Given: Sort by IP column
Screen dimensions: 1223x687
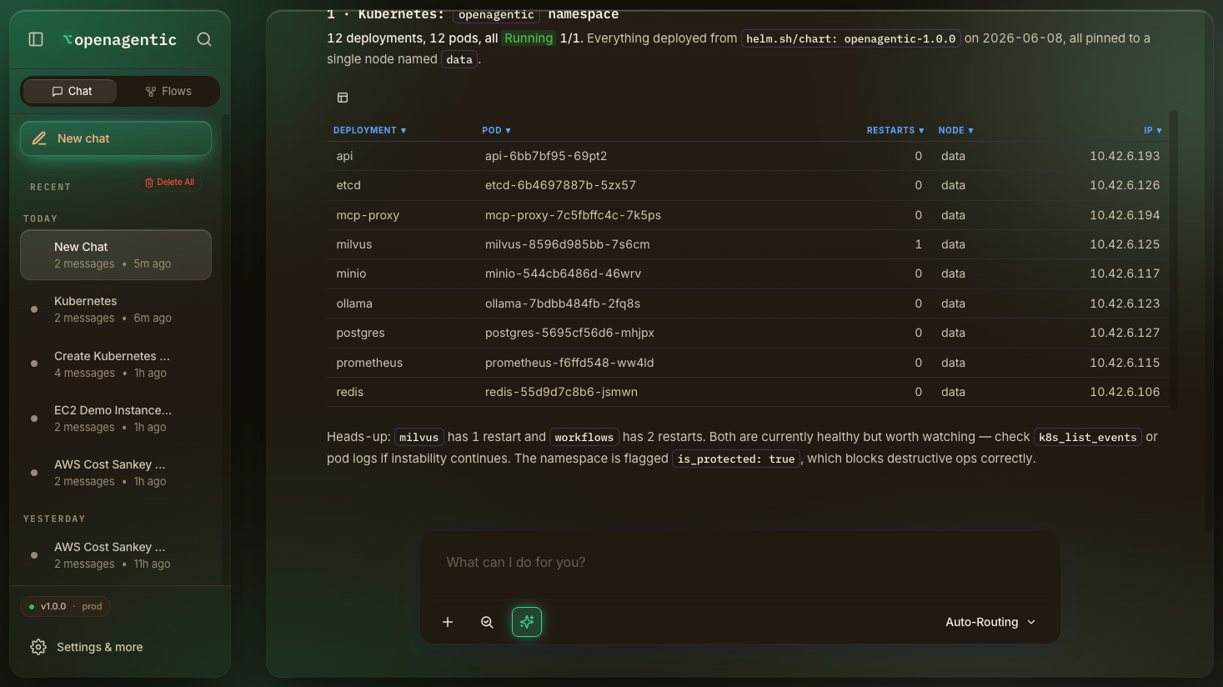Looking at the screenshot, I should pyautogui.click(x=1153, y=130).
